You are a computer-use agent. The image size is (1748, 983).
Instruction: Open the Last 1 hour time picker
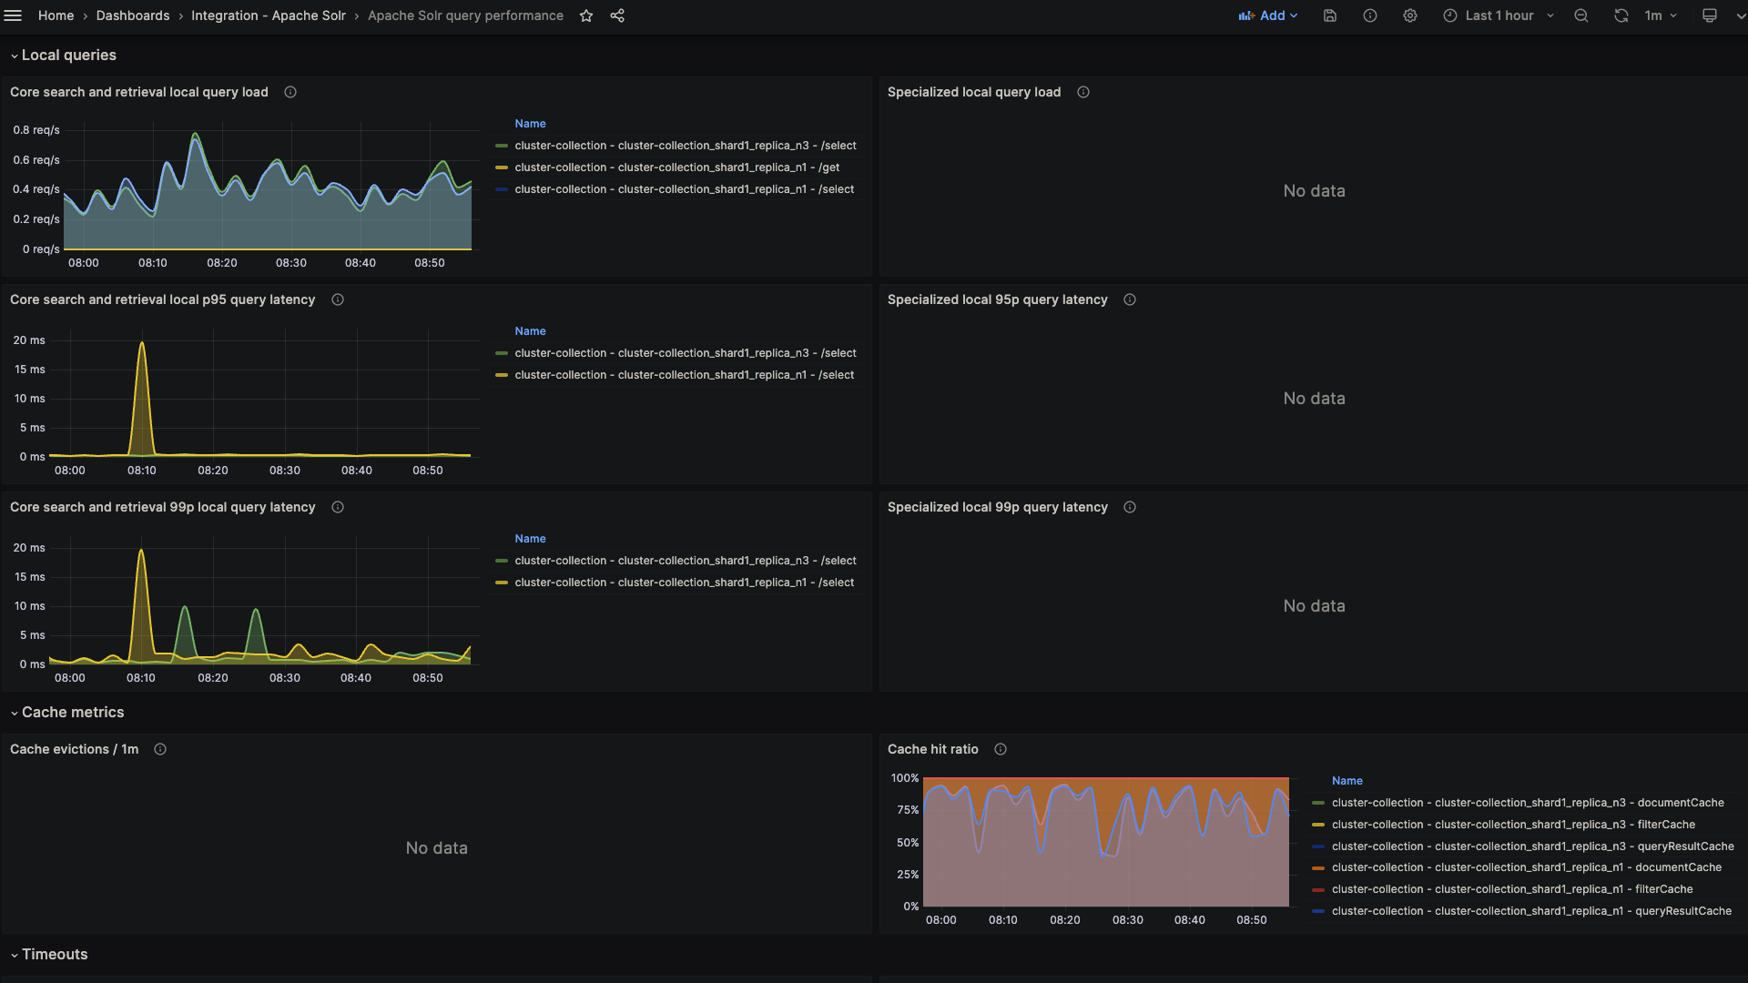click(x=1499, y=15)
